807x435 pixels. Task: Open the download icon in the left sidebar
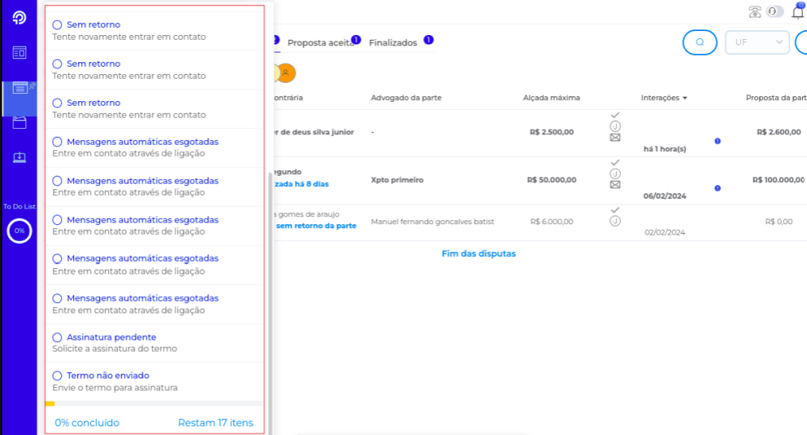20,157
